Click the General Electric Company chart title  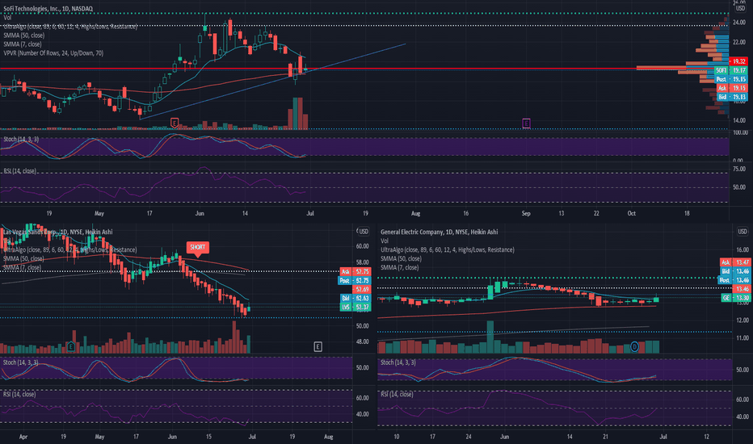point(439,232)
